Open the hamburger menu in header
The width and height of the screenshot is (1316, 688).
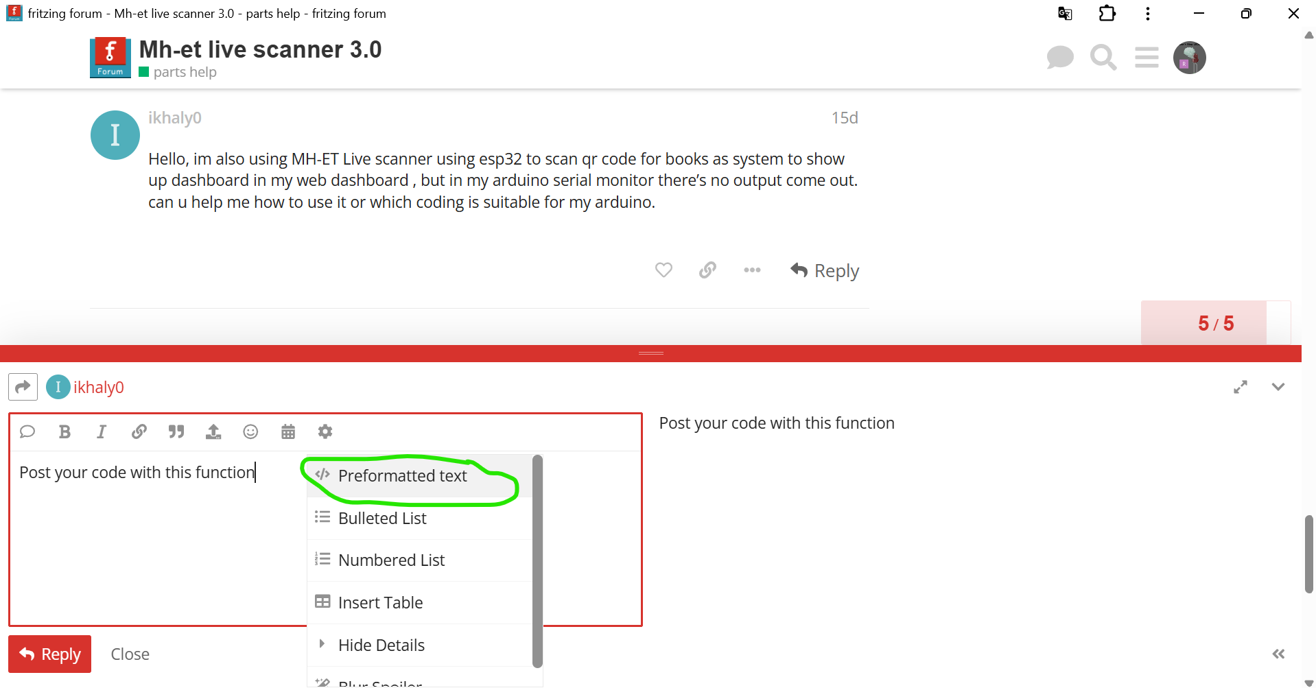pos(1147,58)
